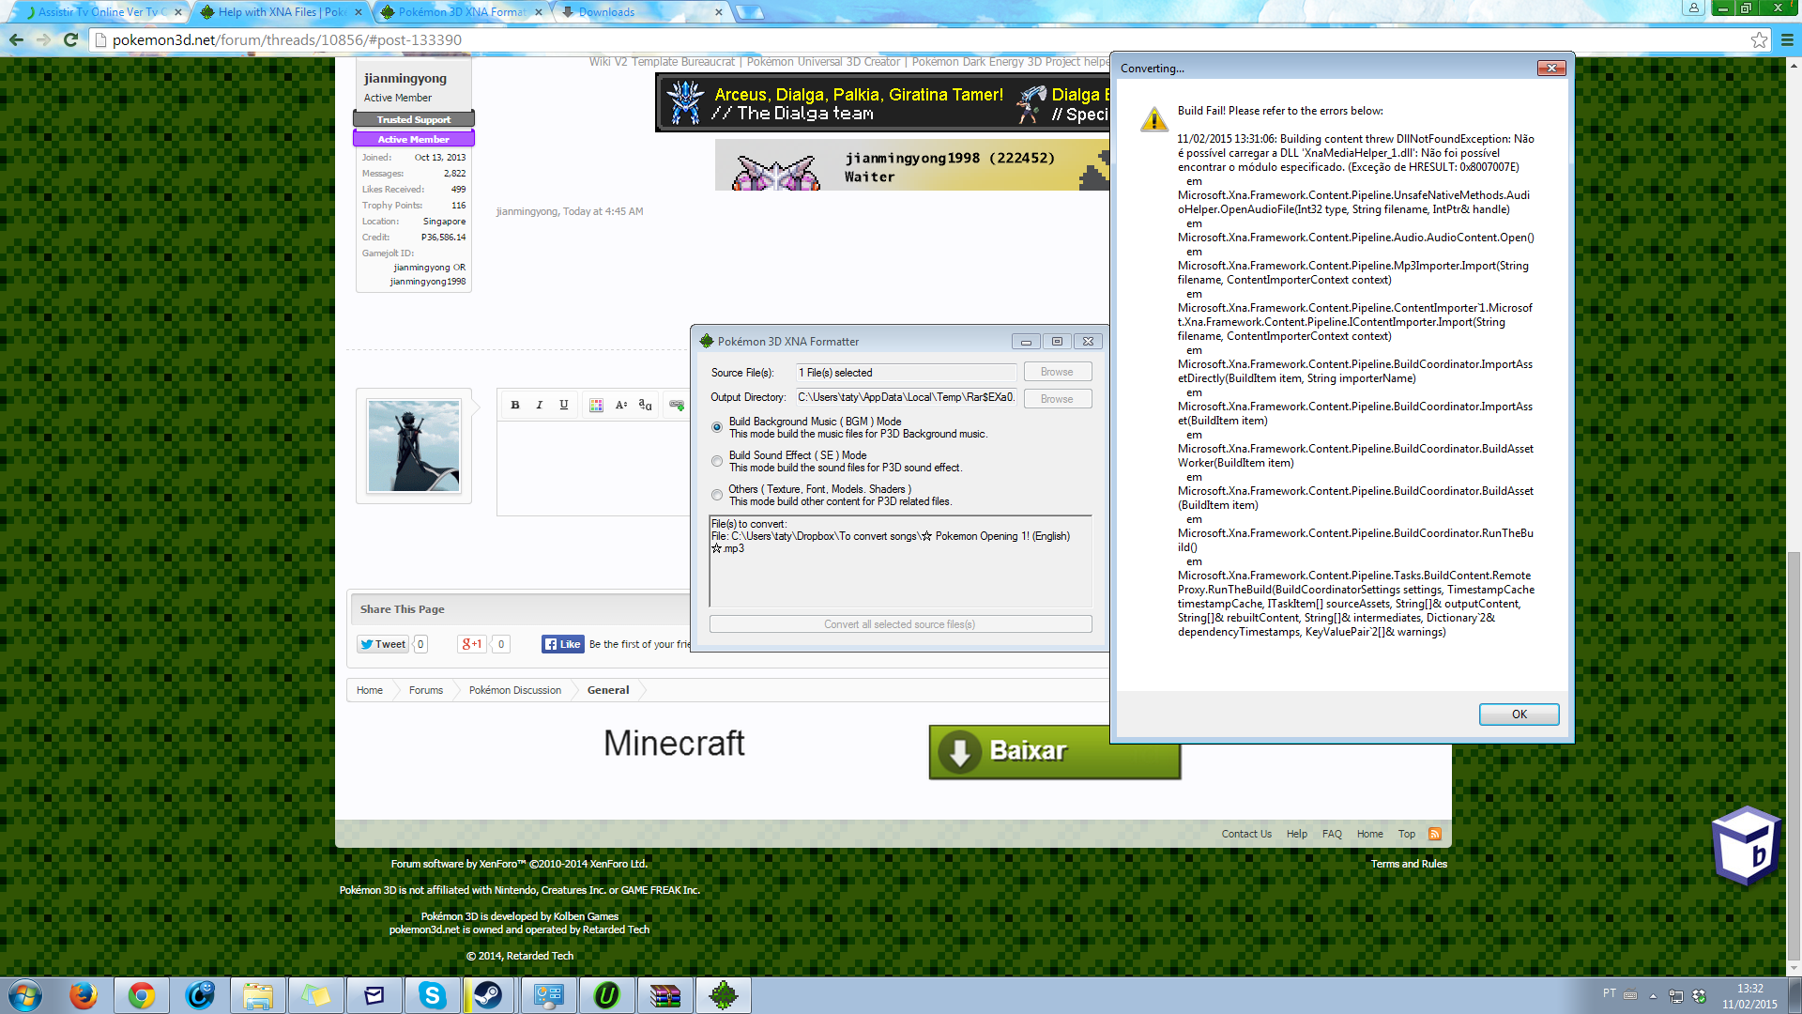Select Others (Texture, Font, Models, Shaders) mode
The image size is (1802, 1014).
tap(717, 495)
